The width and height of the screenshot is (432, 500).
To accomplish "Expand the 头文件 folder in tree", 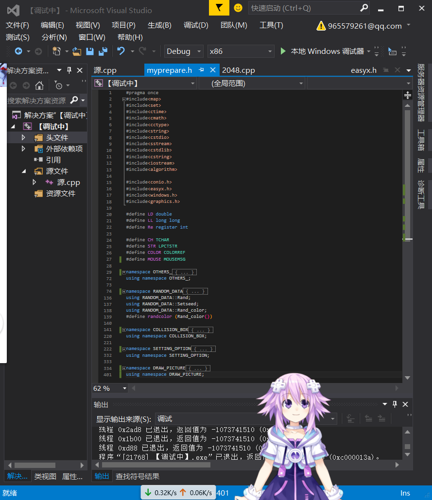I will coord(23,138).
